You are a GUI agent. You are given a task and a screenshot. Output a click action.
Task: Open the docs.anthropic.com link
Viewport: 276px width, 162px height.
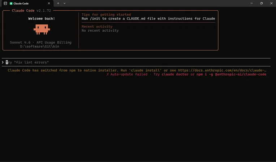click(x=222, y=70)
